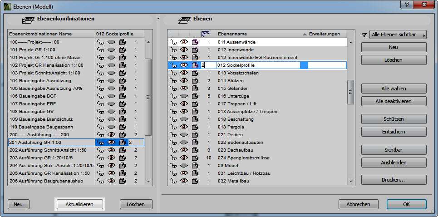438x217 pixels.
Task: Click layer combinations scrollbar thumb
Action: [x=148, y=97]
